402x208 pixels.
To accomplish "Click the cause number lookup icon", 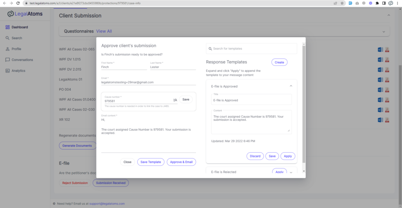I will coord(175,100).
